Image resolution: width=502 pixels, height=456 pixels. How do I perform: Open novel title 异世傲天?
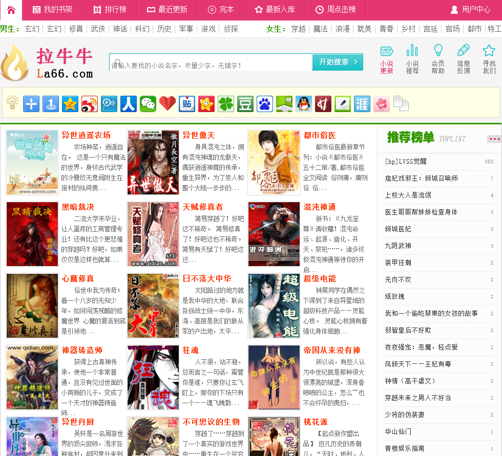pyautogui.click(x=199, y=135)
